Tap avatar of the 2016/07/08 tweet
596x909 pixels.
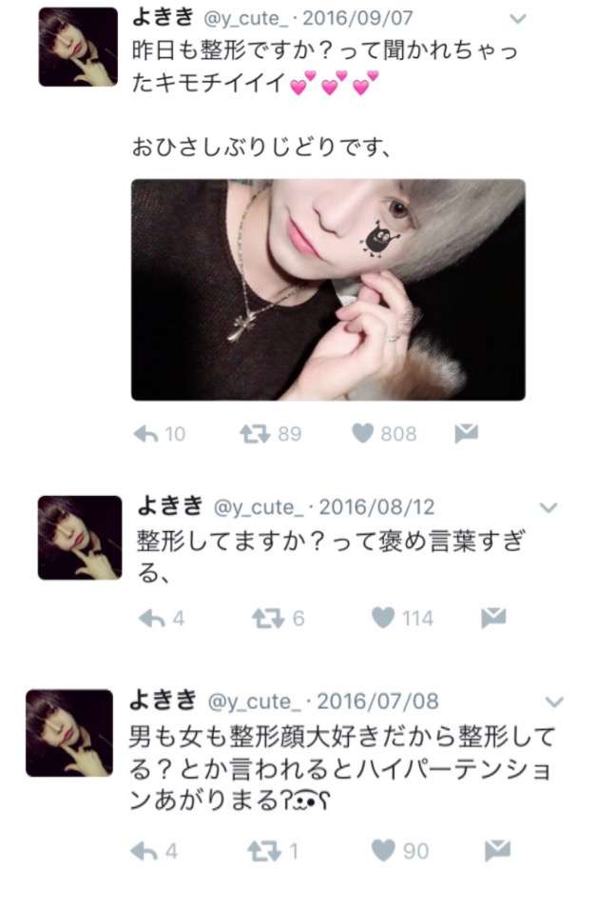coord(69,733)
